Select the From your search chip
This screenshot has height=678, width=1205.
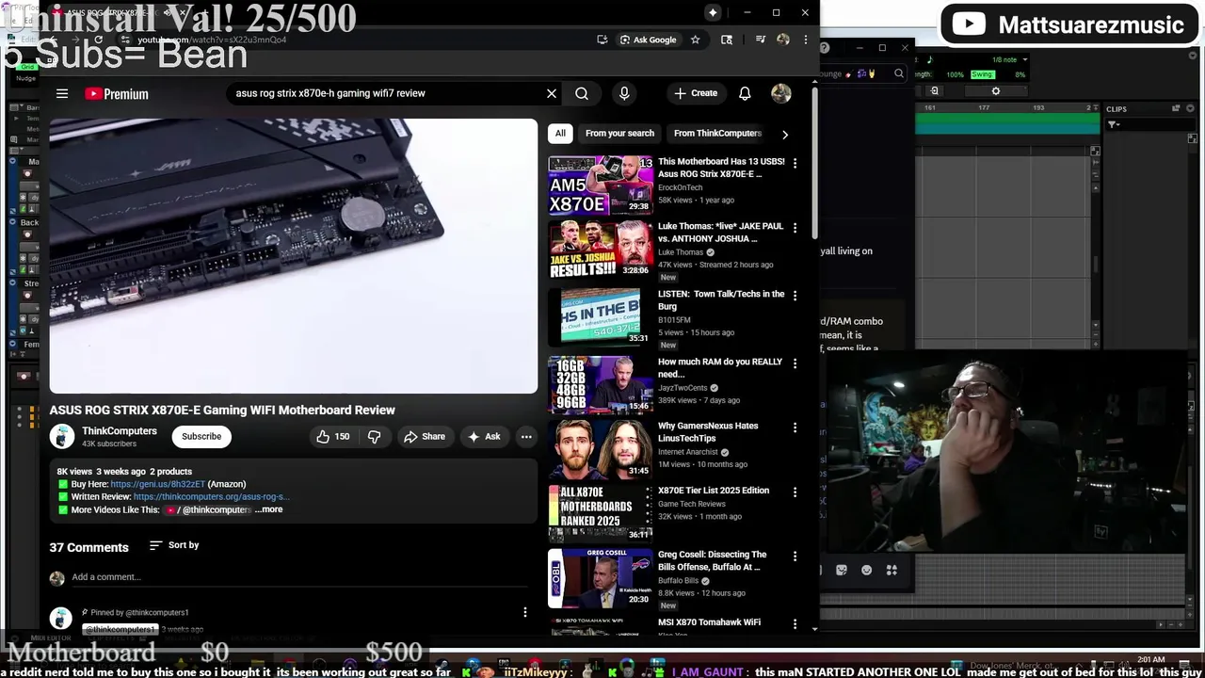point(619,134)
